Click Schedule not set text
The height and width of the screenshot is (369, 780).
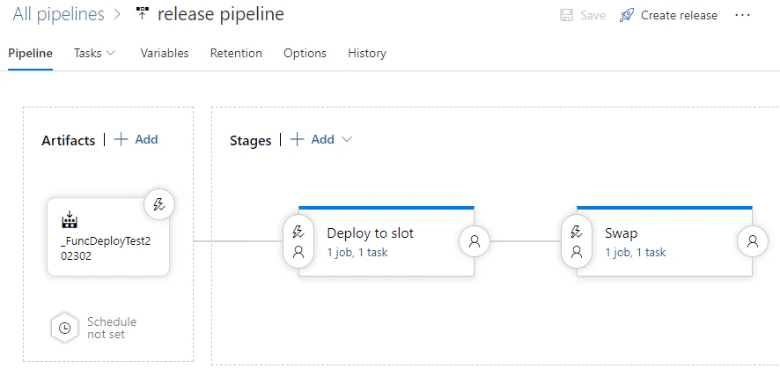click(x=112, y=328)
